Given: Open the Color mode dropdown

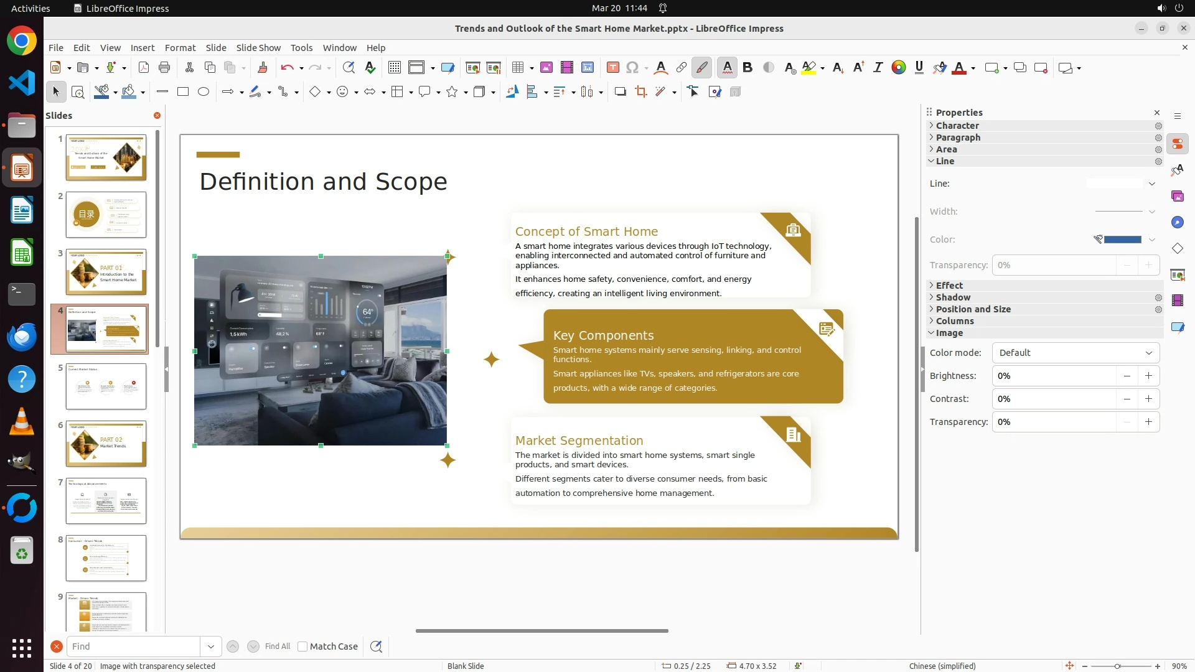Looking at the screenshot, I should [x=1075, y=353].
